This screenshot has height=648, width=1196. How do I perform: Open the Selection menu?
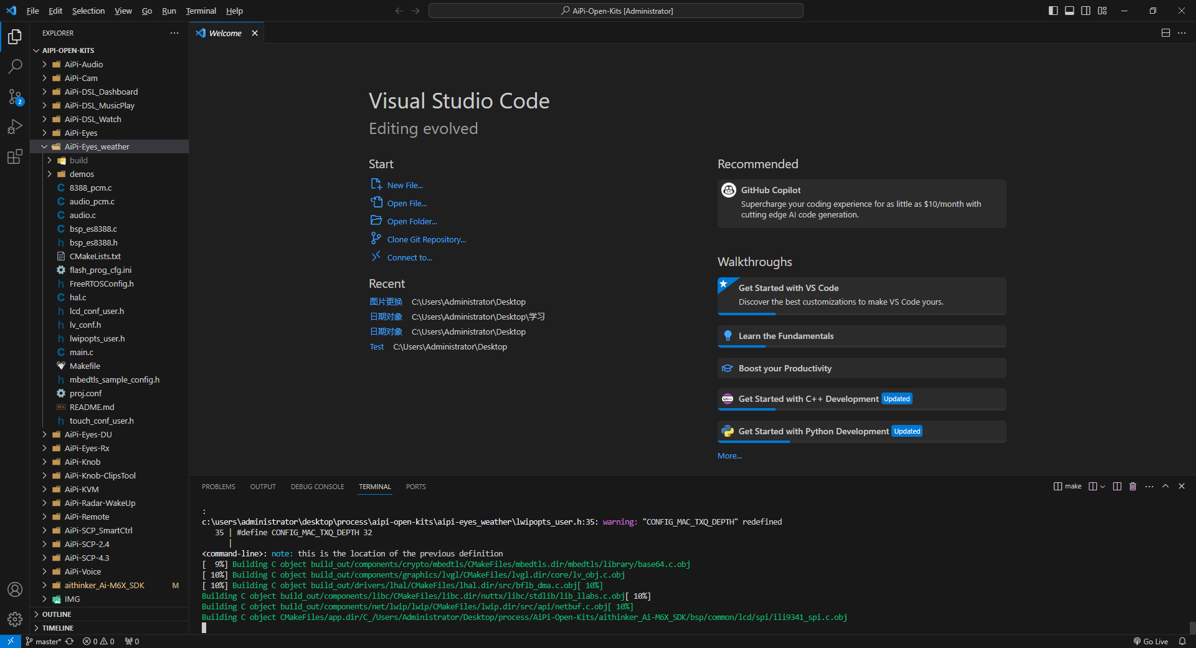(88, 11)
